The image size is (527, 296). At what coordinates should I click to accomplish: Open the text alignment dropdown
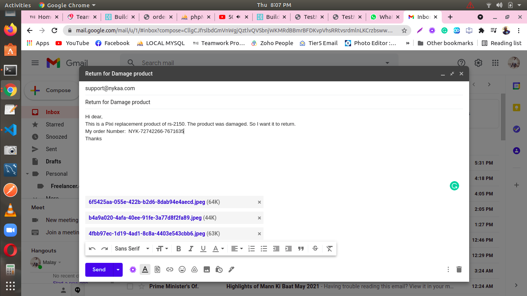[237, 249]
